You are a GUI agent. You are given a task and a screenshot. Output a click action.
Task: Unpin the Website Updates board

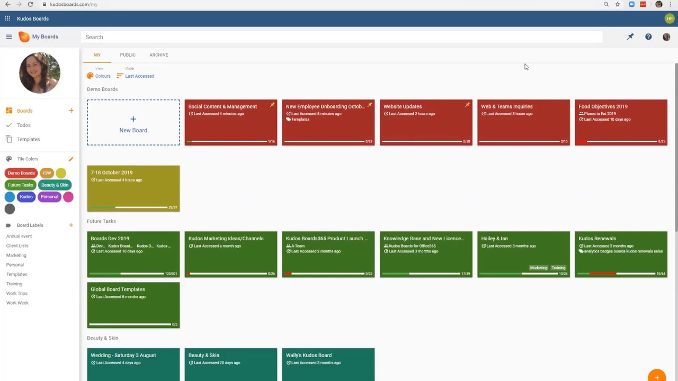pyautogui.click(x=467, y=105)
